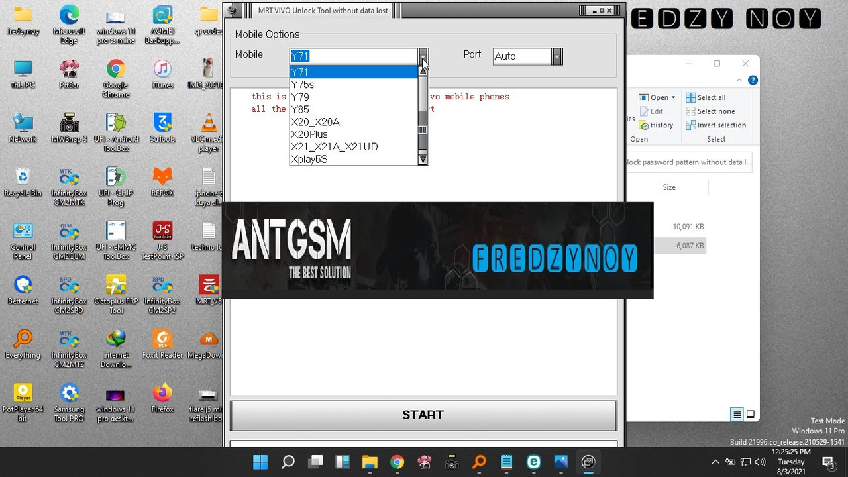848x477 pixels.
Task: Switch Explorer to details view icon
Action: point(737,415)
